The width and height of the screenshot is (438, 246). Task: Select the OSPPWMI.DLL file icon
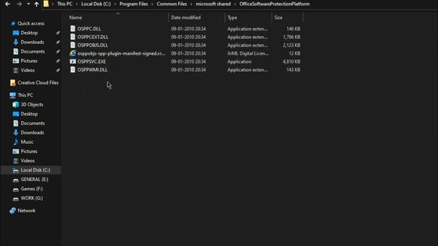(73, 70)
